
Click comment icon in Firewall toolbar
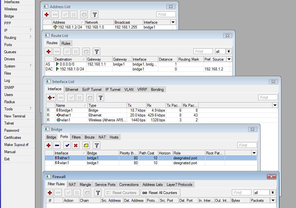[87, 193]
